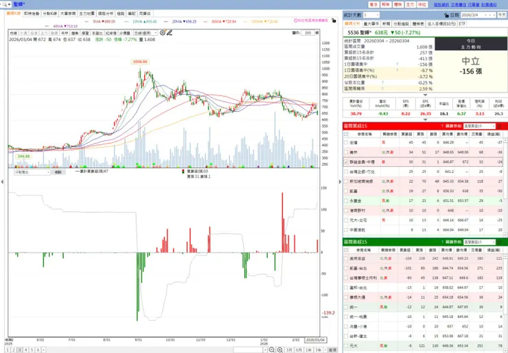Viewport: 508px width, 353px height.
Task: Switch to the 分點K線 tab
Action: [x=49, y=14]
